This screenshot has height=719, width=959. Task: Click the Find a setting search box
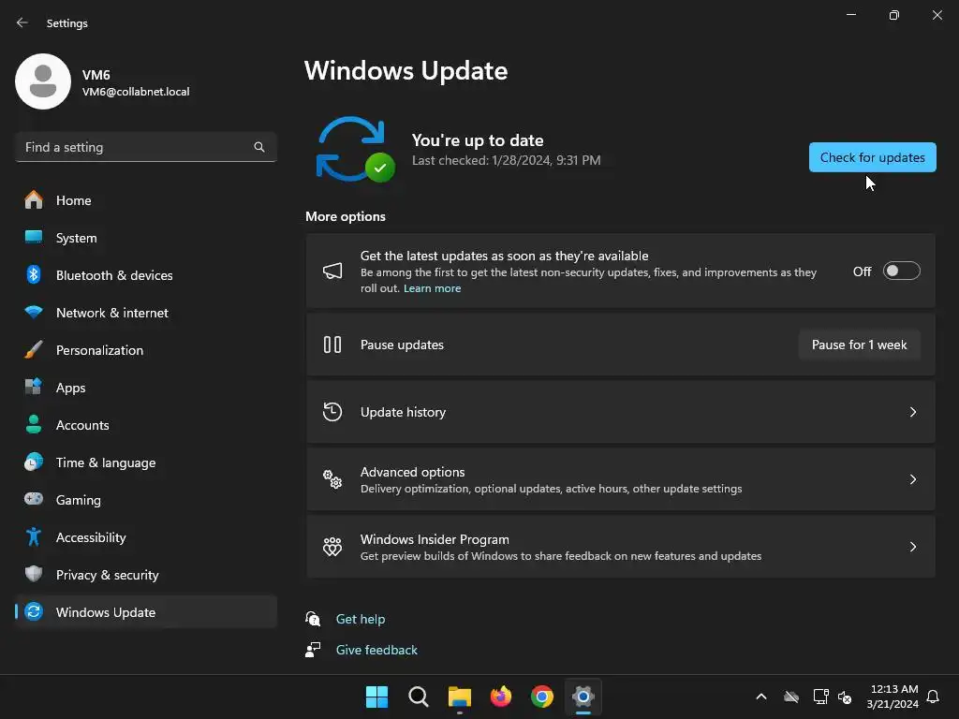pos(146,147)
